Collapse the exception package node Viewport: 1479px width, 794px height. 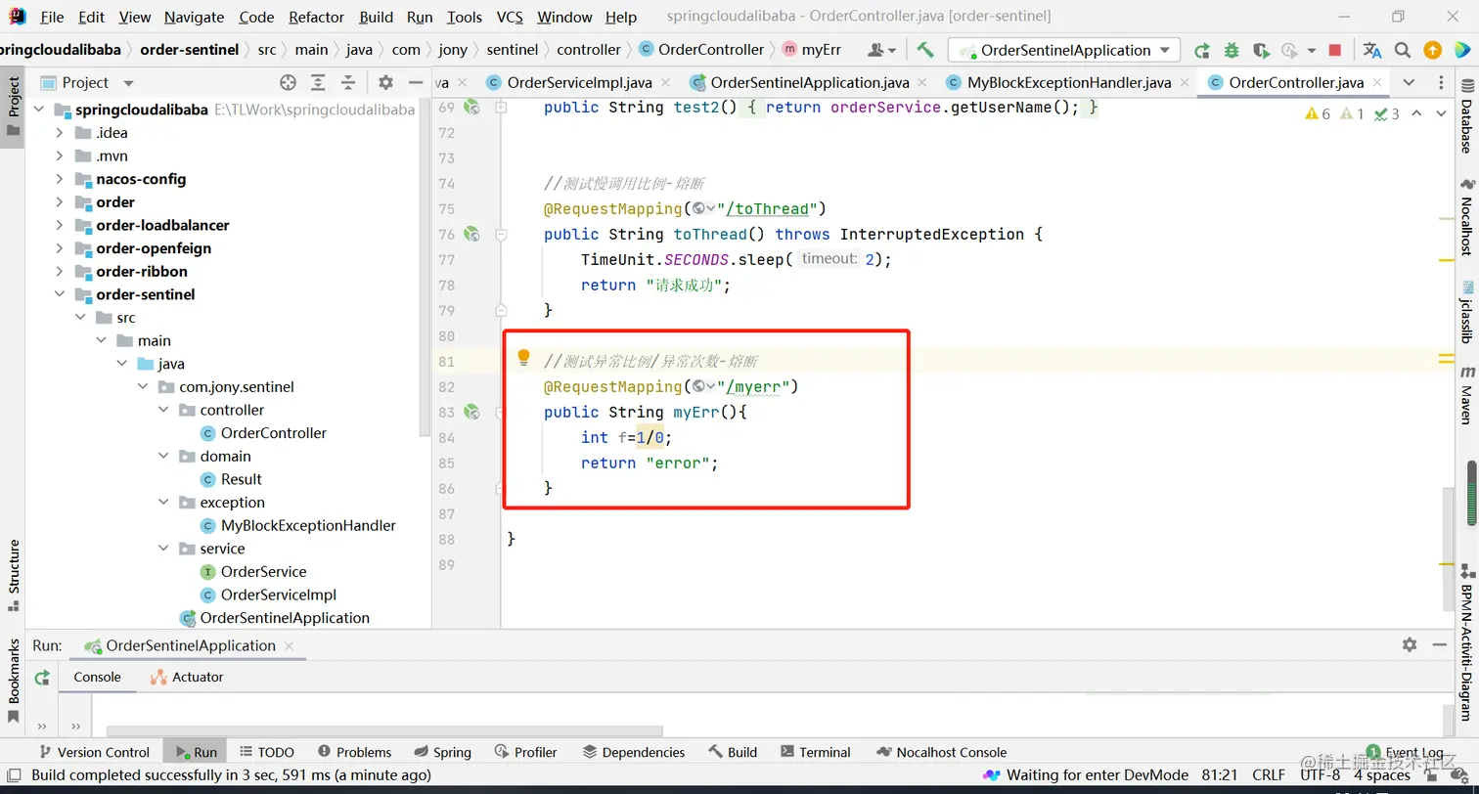click(x=163, y=503)
